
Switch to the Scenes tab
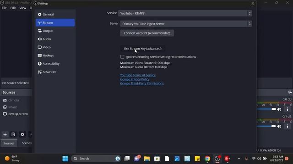click(x=27, y=143)
